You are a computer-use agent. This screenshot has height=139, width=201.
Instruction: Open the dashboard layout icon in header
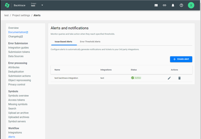pos(156,5)
